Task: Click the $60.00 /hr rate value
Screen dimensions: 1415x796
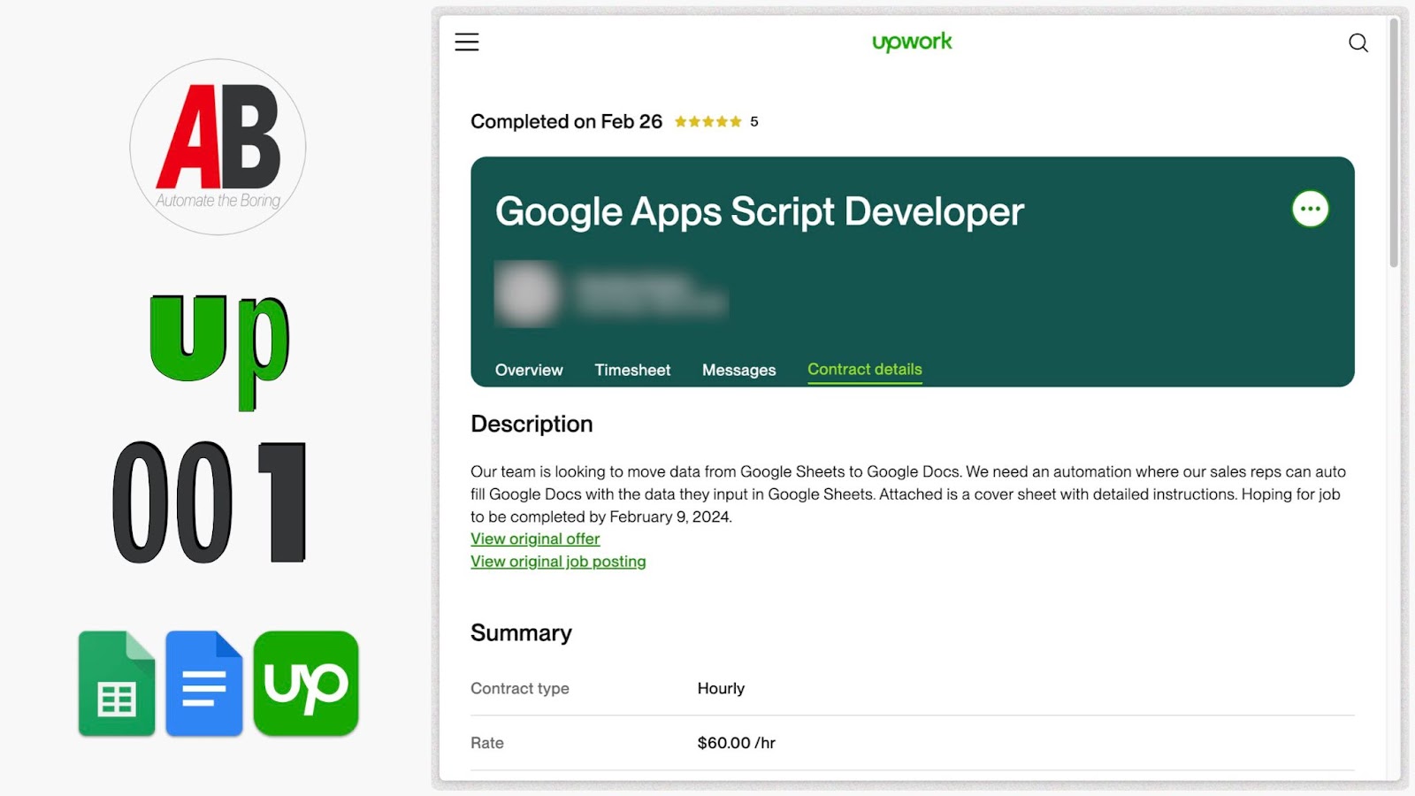Action: 736,743
